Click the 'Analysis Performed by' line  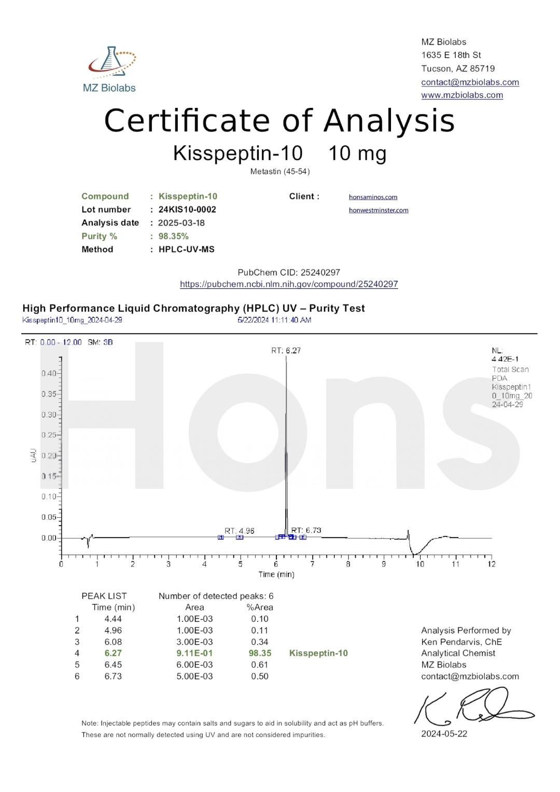tap(466, 630)
